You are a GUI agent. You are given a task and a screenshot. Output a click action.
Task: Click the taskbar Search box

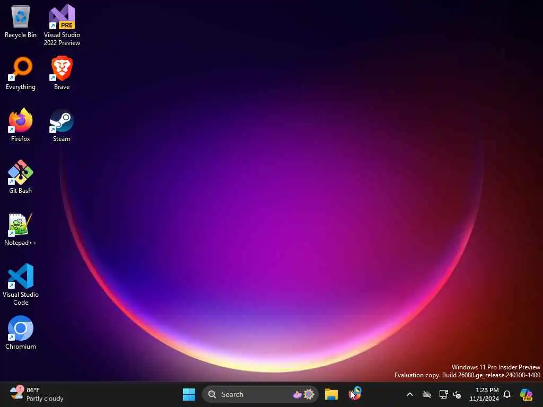point(260,394)
